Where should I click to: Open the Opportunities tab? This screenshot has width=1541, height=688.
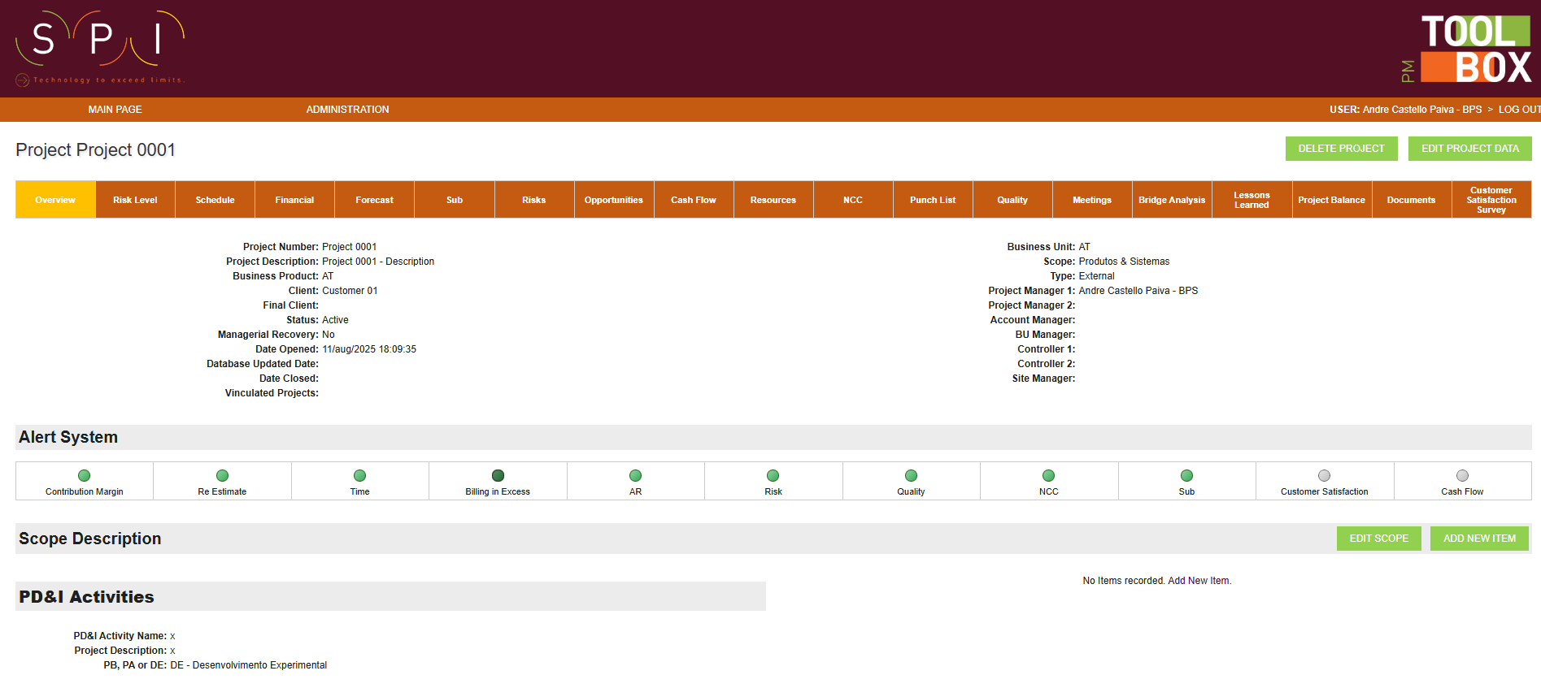click(614, 200)
